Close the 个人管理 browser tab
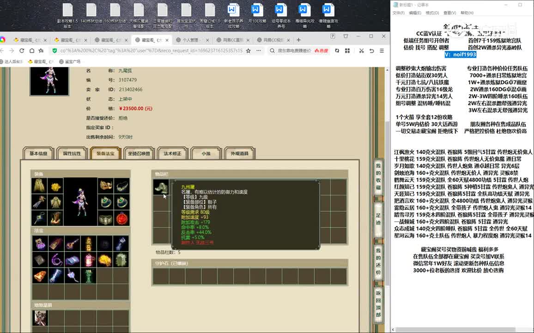The image size is (534, 333). (207, 40)
